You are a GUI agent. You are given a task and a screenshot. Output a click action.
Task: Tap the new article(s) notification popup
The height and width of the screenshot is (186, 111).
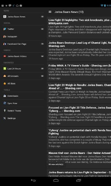(56, 164)
